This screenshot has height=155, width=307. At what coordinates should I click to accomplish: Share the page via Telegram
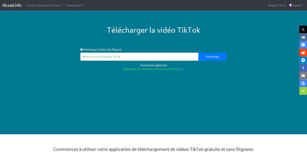click(x=303, y=60)
